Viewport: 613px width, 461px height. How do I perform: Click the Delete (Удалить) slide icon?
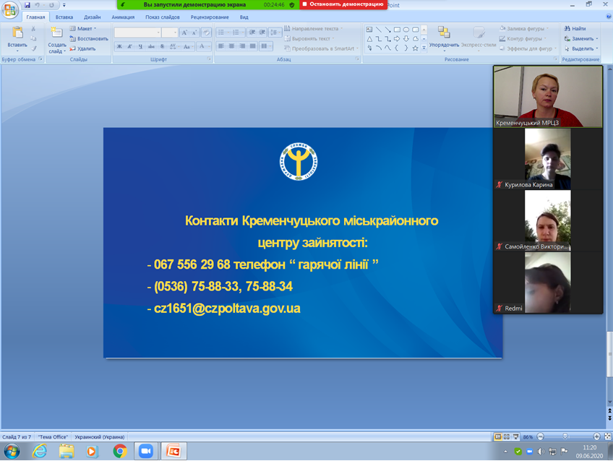click(x=82, y=48)
